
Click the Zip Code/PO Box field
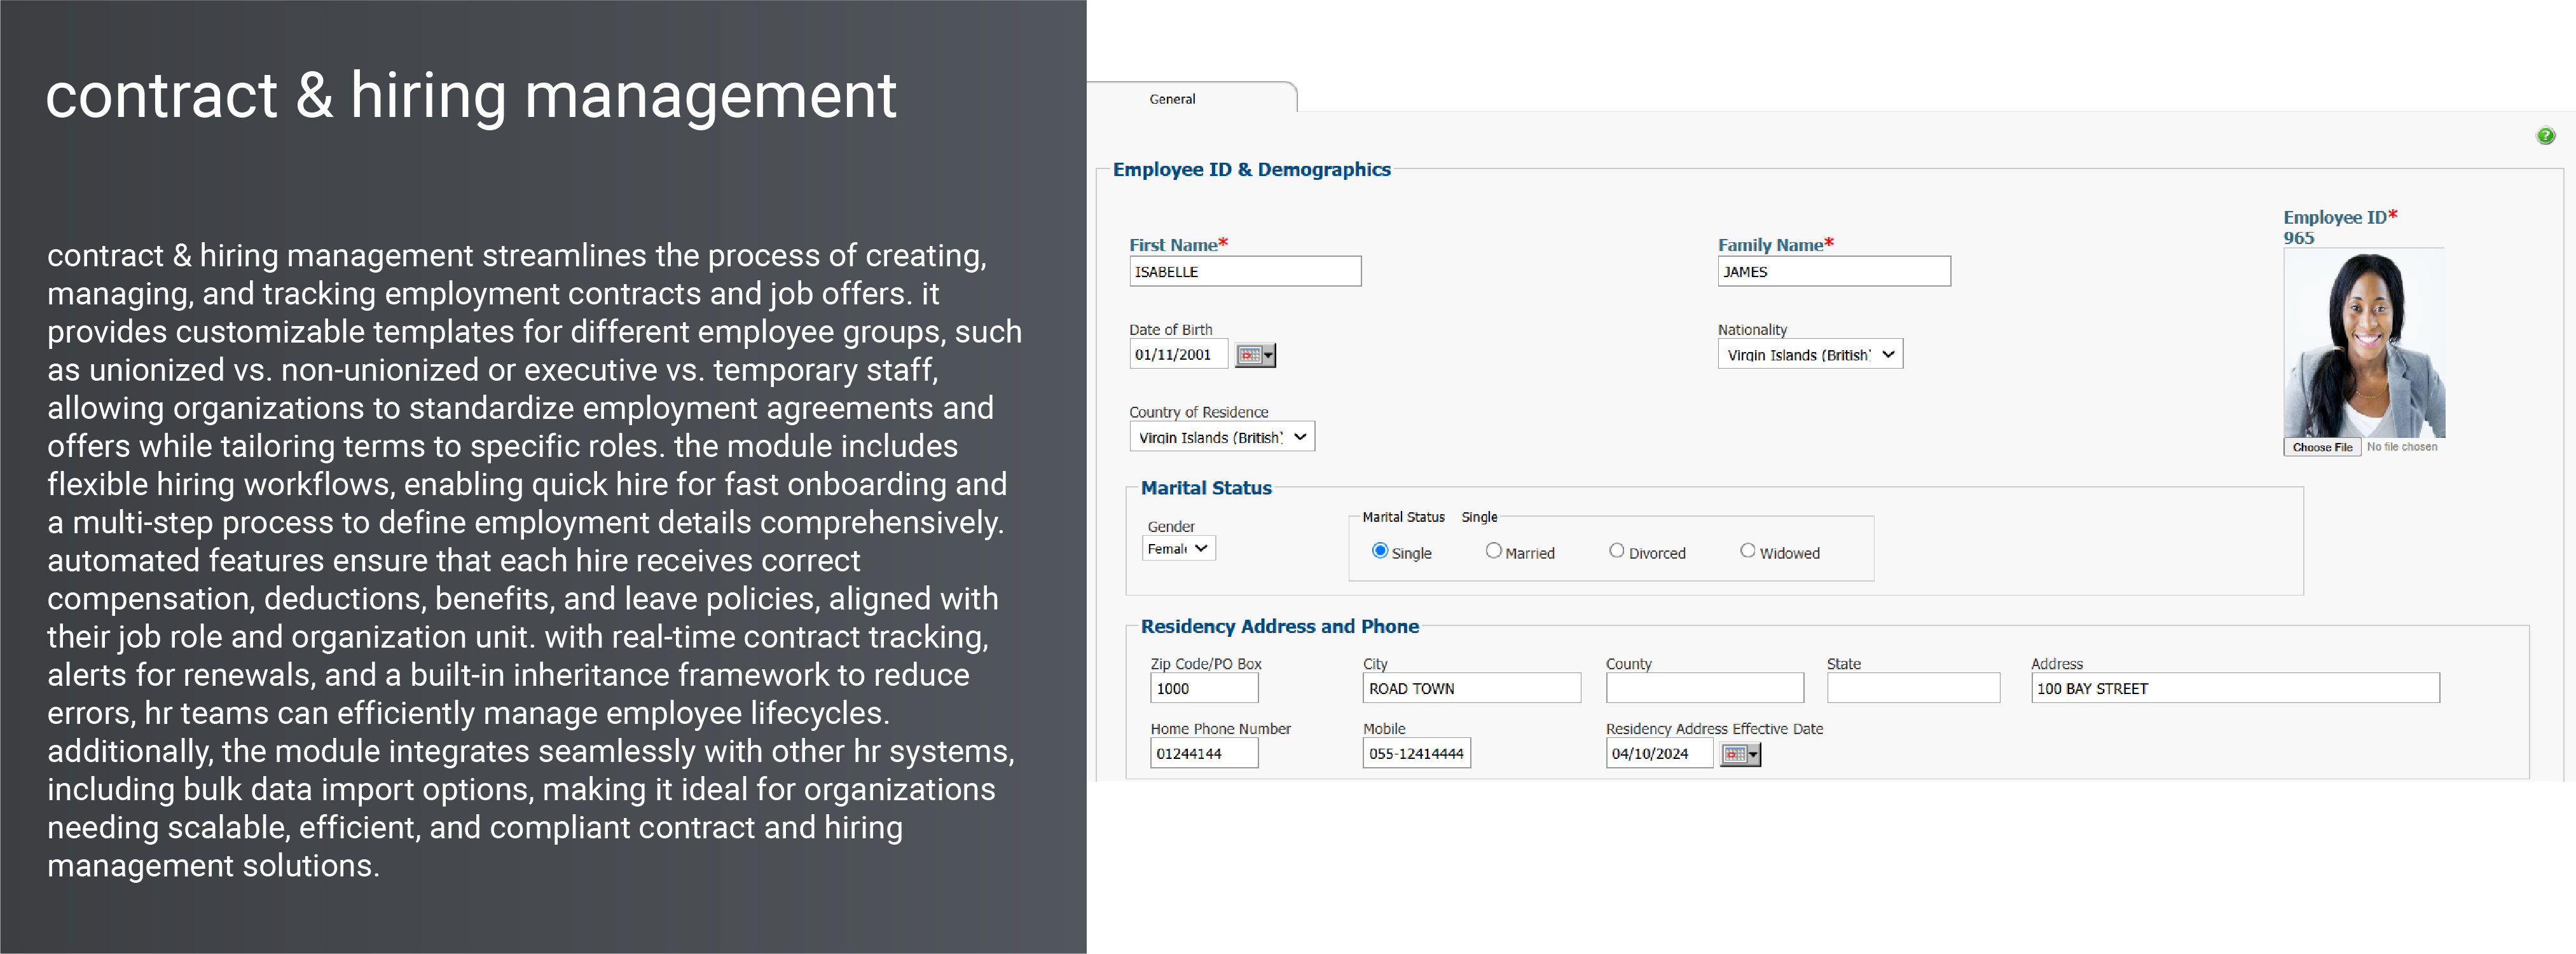coord(1204,688)
